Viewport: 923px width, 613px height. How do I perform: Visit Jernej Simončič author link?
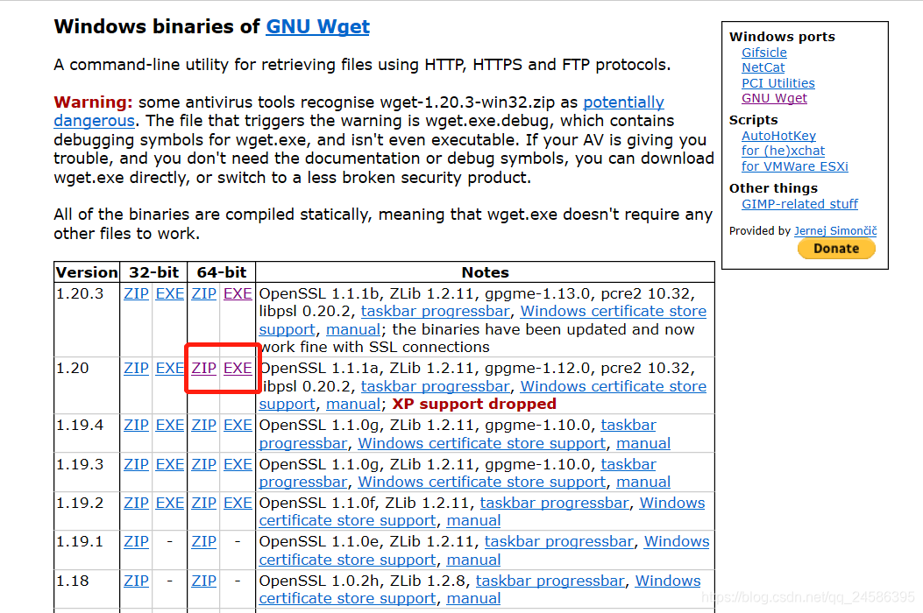pos(835,231)
